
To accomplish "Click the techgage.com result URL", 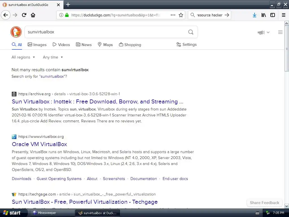I will [87, 194].
